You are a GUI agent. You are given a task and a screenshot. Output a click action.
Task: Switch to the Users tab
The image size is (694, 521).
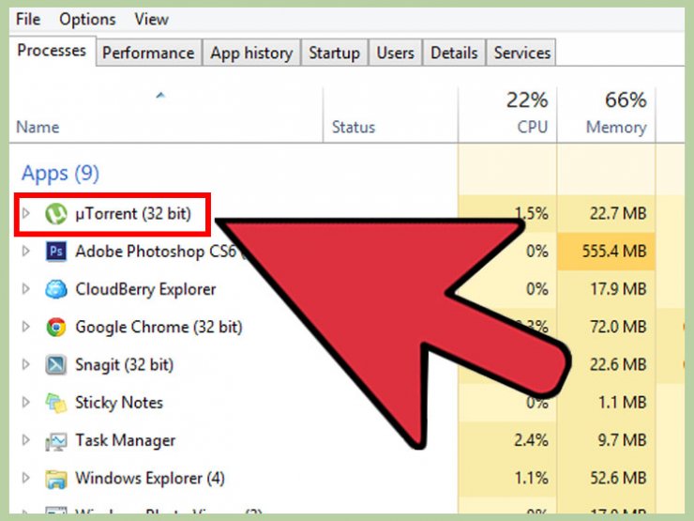pos(395,53)
